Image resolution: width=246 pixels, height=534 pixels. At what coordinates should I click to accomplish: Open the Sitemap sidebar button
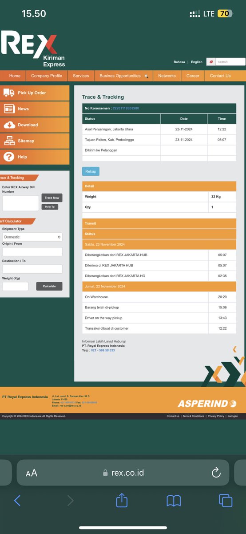point(35,141)
